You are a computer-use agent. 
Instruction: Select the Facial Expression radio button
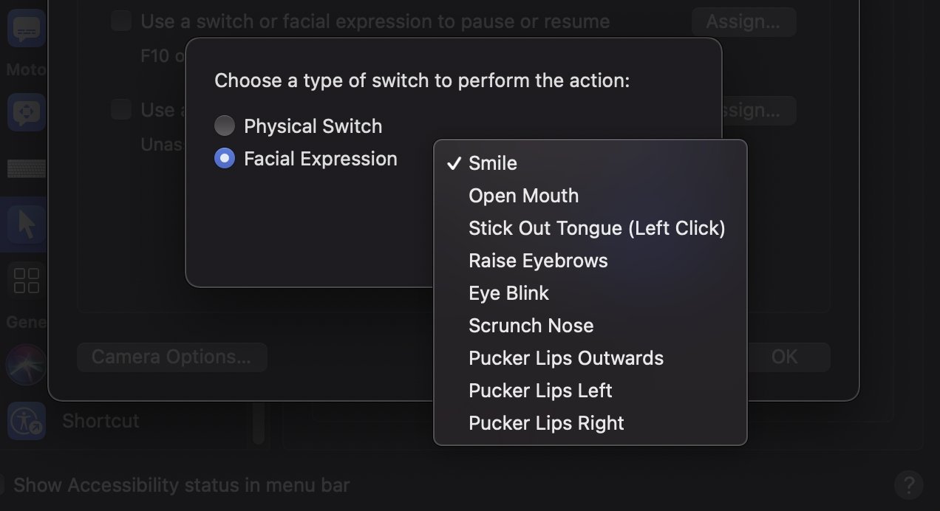pyautogui.click(x=225, y=159)
